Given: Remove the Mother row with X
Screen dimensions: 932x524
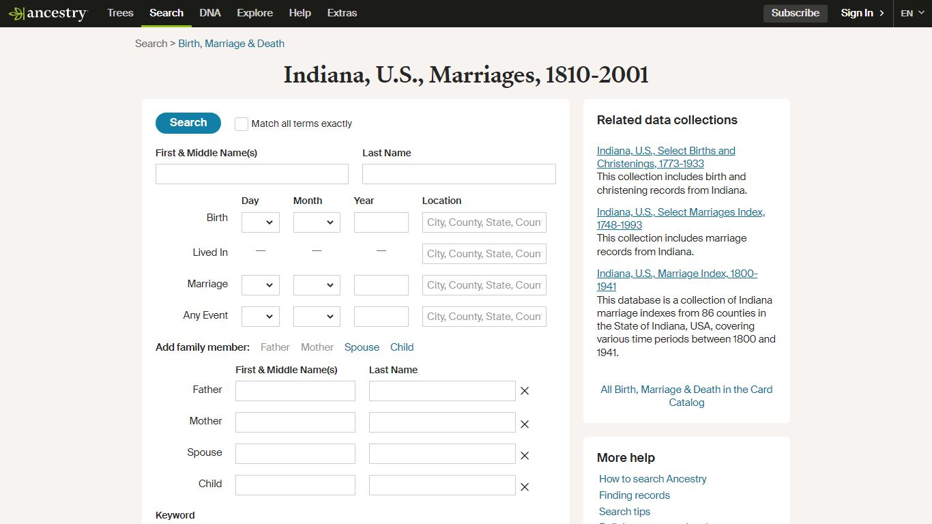Looking at the screenshot, I should (x=525, y=424).
